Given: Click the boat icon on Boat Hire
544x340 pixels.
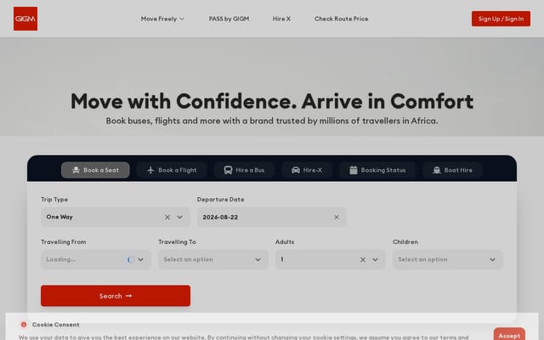Looking at the screenshot, I should click(x=437, y=170).
